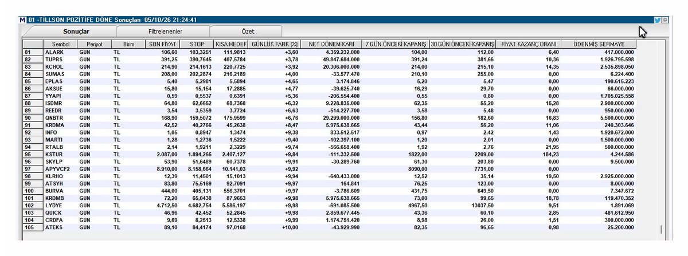Click ALARK last price 106,60

coord(169,52)
